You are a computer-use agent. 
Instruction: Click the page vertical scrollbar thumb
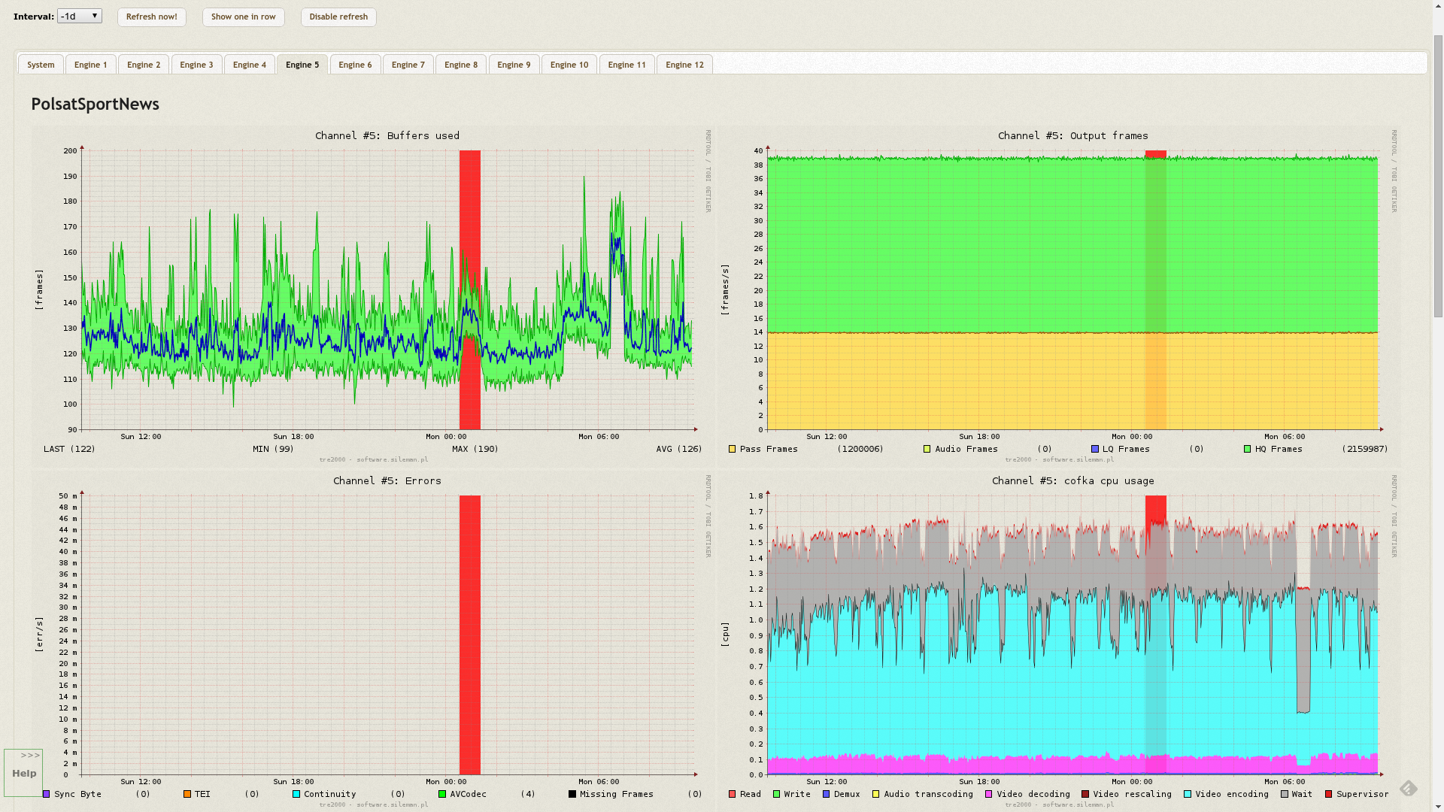(1437, 177)
